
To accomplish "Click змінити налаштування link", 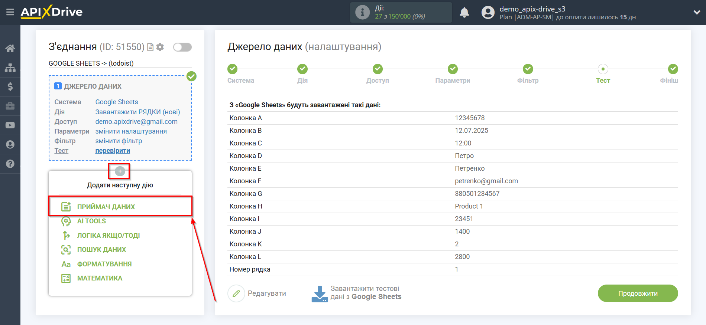I will (x=131, y=131).
